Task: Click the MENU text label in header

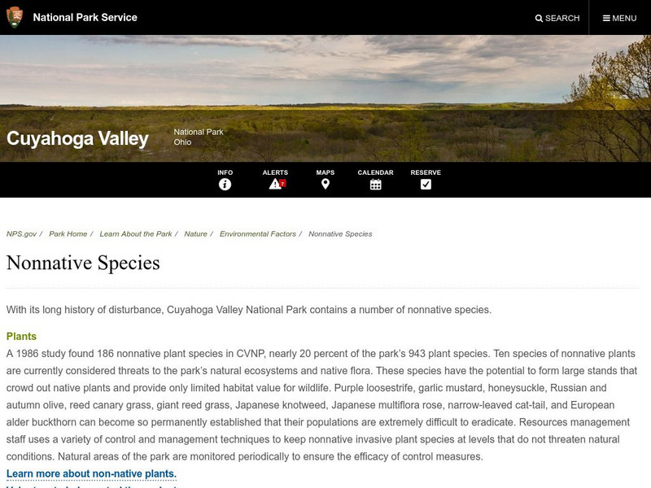Action: pos(624,18)
